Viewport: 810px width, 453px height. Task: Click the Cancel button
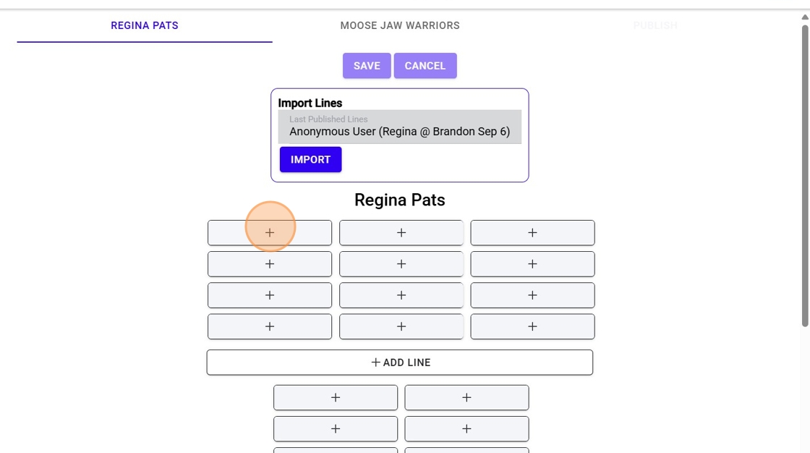click(x=425, y=66)
